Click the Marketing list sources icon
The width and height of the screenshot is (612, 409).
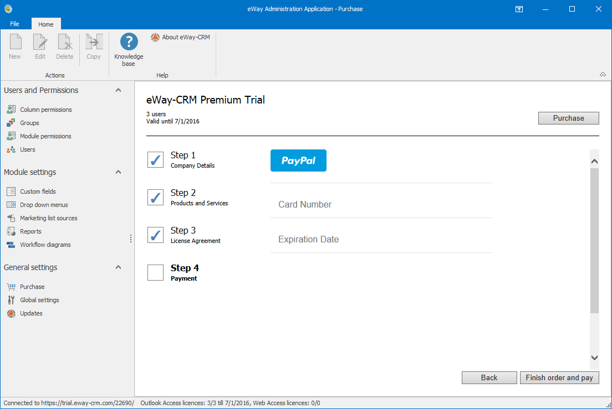pos(11,218)
